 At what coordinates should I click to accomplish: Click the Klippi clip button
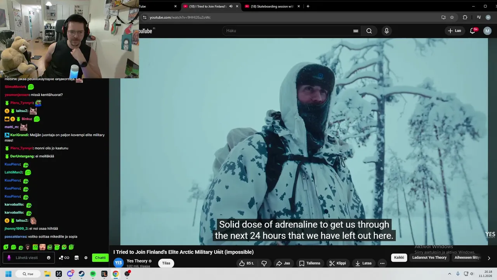[337, 263]
